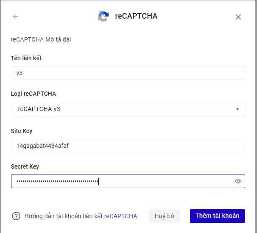Click the reCAPTCHA dialog title text
The width and height of the screenshot is (257, 233).
pyautogui.click(x=136, y=17)
